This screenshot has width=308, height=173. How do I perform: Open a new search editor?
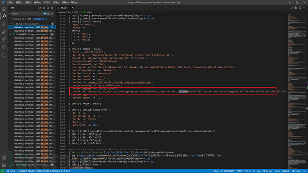[x=48, y=8]
